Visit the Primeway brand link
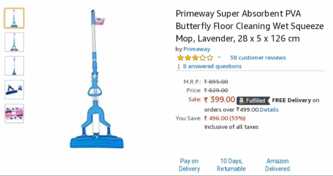The width and height of the screenshot is (333, 176). [197, 49]
